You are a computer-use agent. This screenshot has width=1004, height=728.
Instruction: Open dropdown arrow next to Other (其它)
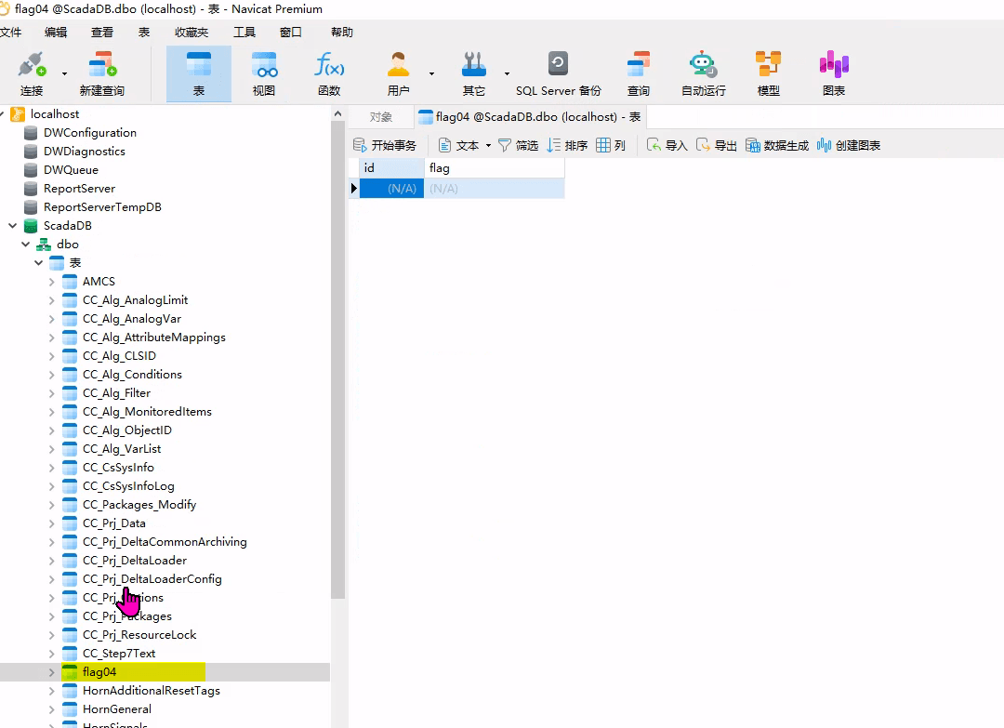507,73
